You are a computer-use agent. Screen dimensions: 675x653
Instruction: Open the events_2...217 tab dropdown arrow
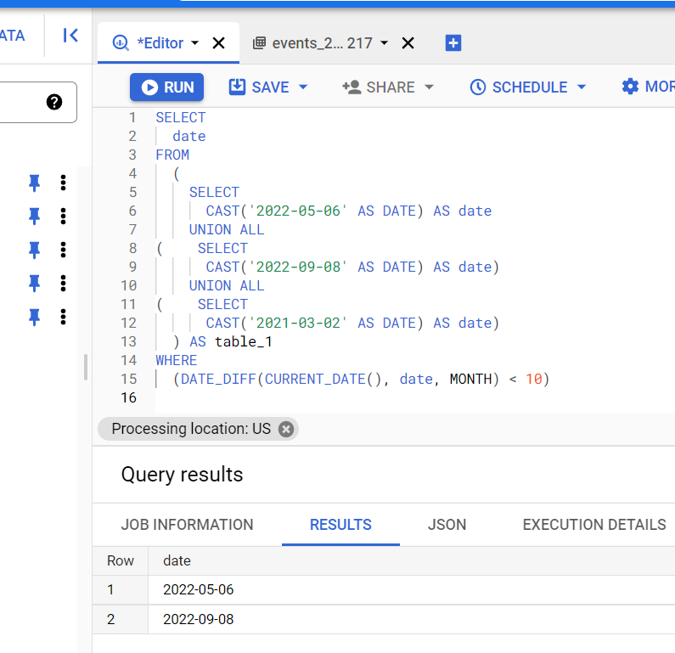[x=385, y=43]
